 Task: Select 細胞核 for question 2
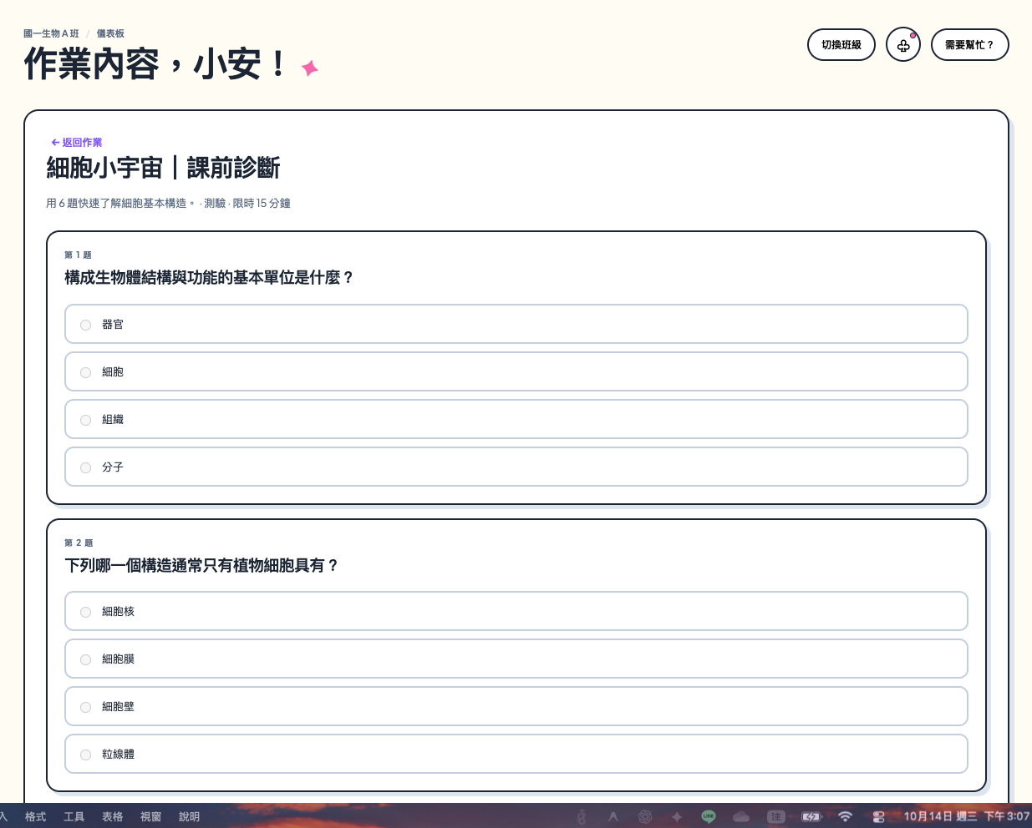pos(516,611)
